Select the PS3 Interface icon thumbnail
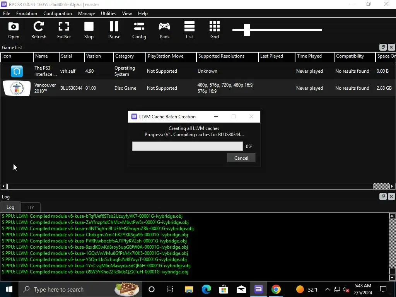 click(17, 71)
